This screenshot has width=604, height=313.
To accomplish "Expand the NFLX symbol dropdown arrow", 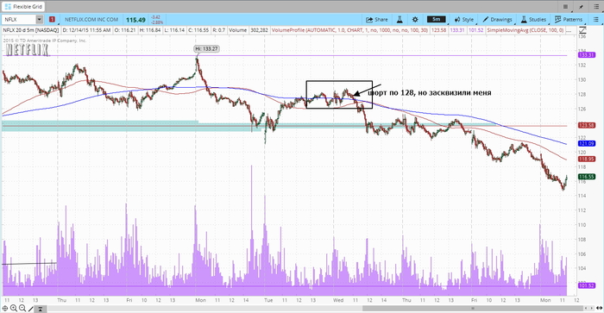I will coord(40,19).
